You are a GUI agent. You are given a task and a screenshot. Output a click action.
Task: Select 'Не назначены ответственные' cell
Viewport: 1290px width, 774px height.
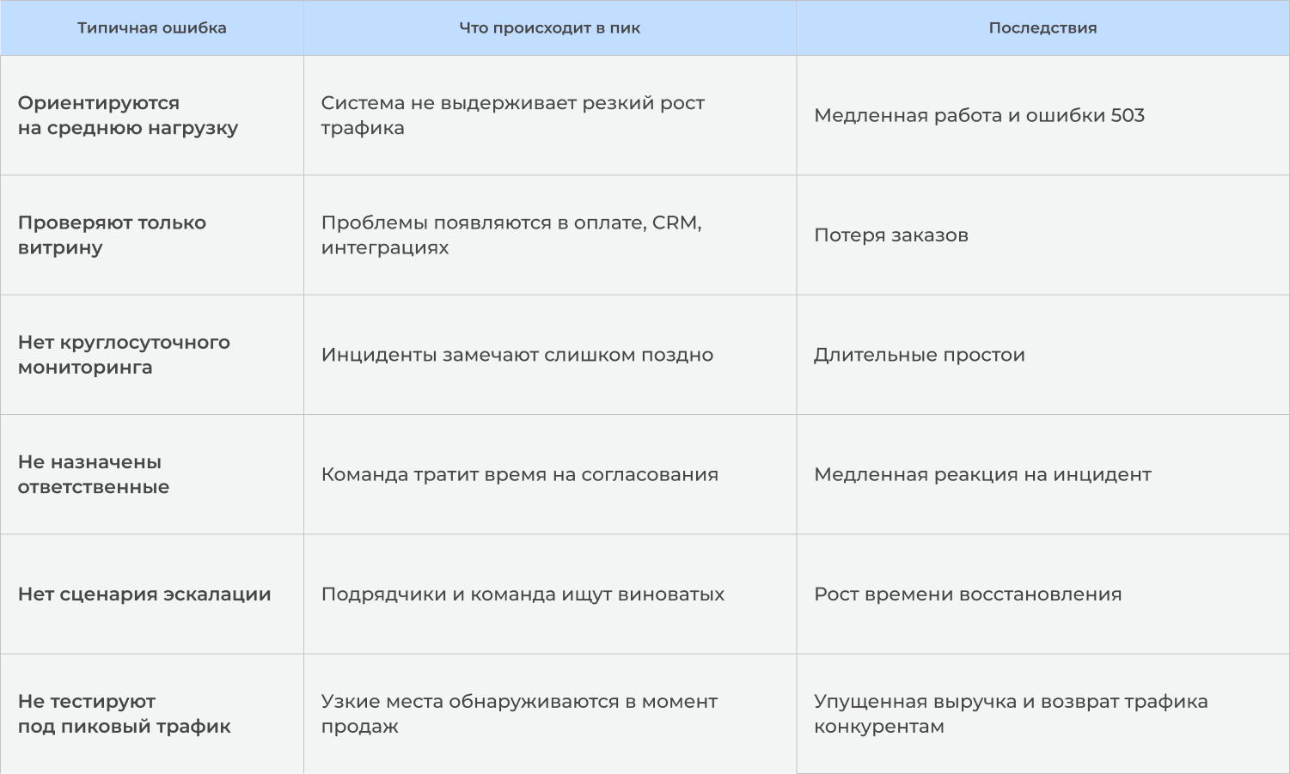[152, 474]
